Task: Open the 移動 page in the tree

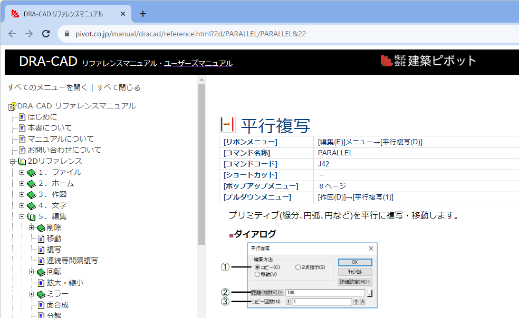Action: pos(54,238)
